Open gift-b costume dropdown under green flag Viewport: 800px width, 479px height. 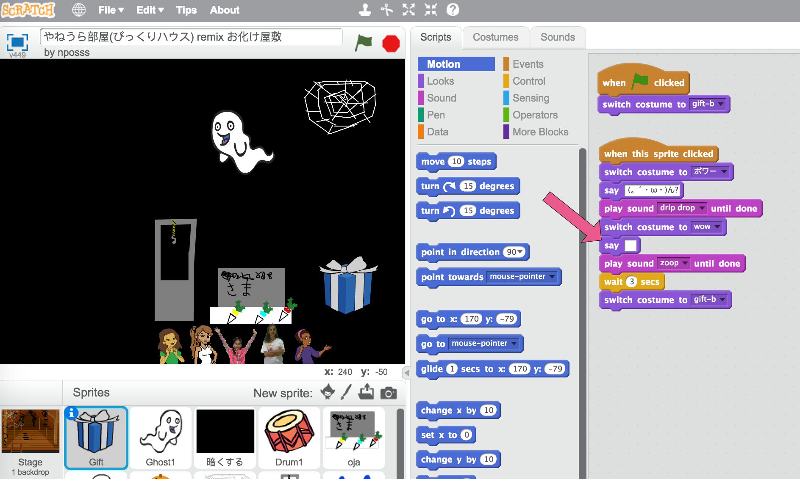(720, 104)
